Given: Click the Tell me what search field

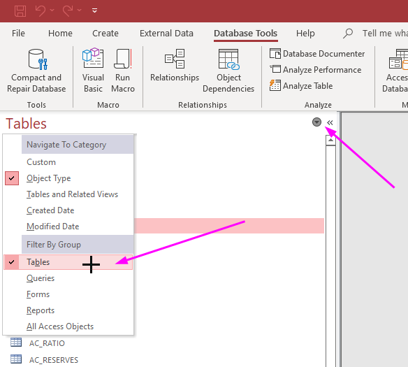Looking at the screenshot, I should pyautogui.click(x=385, y=34).
